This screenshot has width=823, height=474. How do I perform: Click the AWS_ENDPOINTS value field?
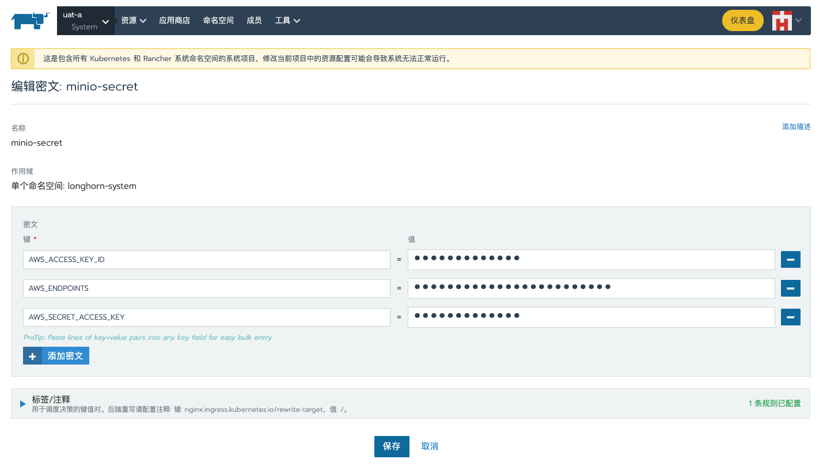(591, 289)
